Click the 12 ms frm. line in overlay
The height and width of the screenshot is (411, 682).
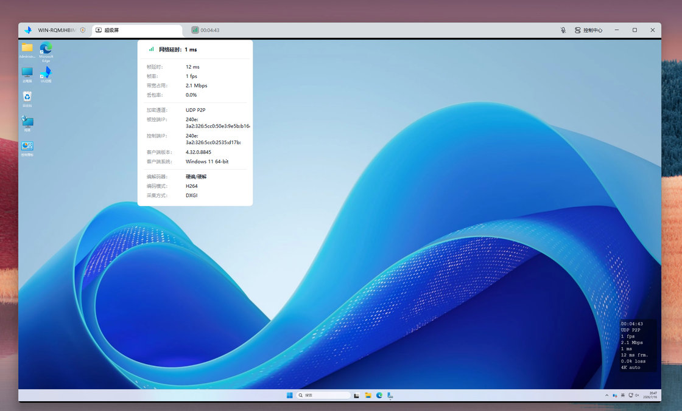pos(634,355)
